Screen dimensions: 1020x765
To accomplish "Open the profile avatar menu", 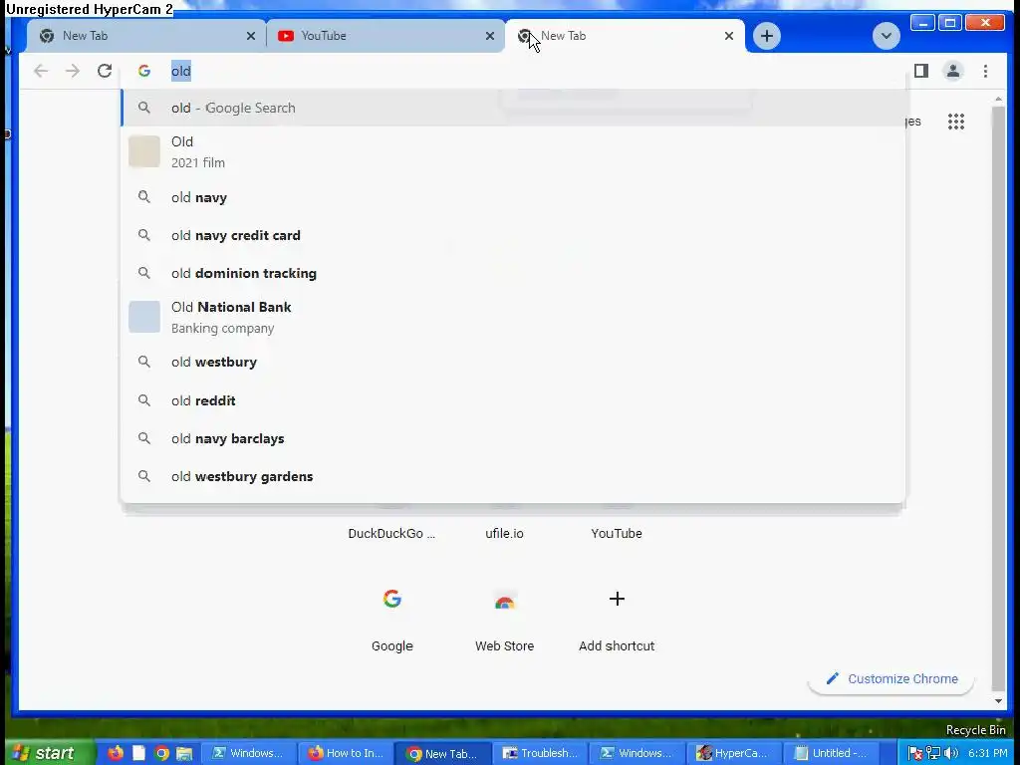I will (x=953, y=71).
